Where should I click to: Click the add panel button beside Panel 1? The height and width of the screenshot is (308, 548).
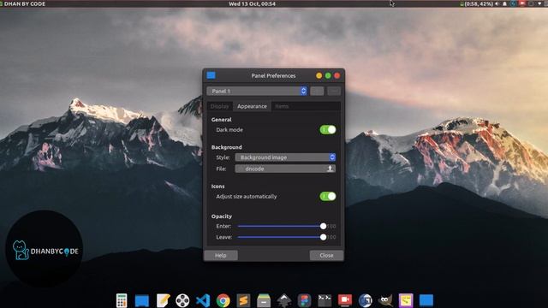coord(317,92)
